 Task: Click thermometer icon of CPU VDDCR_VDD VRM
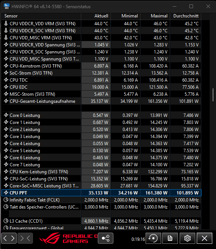pyautogui.click(x=6, y=23)
